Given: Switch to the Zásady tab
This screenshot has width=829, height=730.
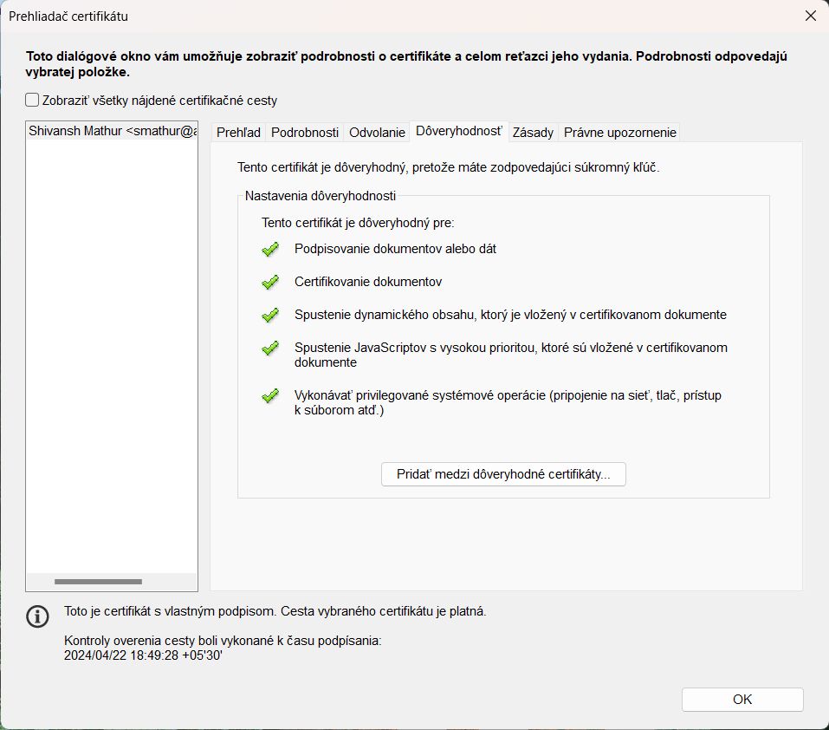Looking at the screenshot, I should (x=533, y=132).
